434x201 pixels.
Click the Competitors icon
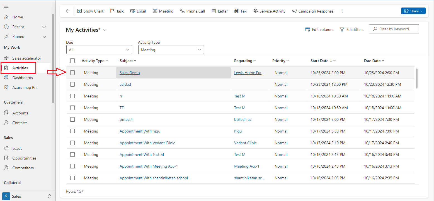click(x=6, y=168)
